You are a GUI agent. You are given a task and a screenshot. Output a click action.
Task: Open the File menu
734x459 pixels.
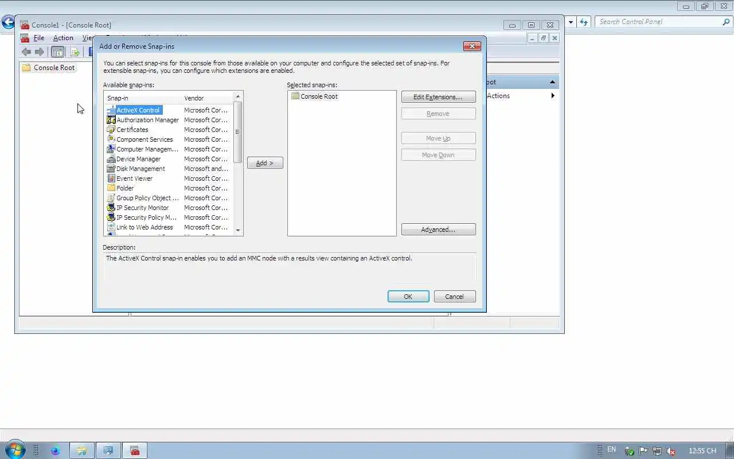pyautogui.click(x=38, y=38)
